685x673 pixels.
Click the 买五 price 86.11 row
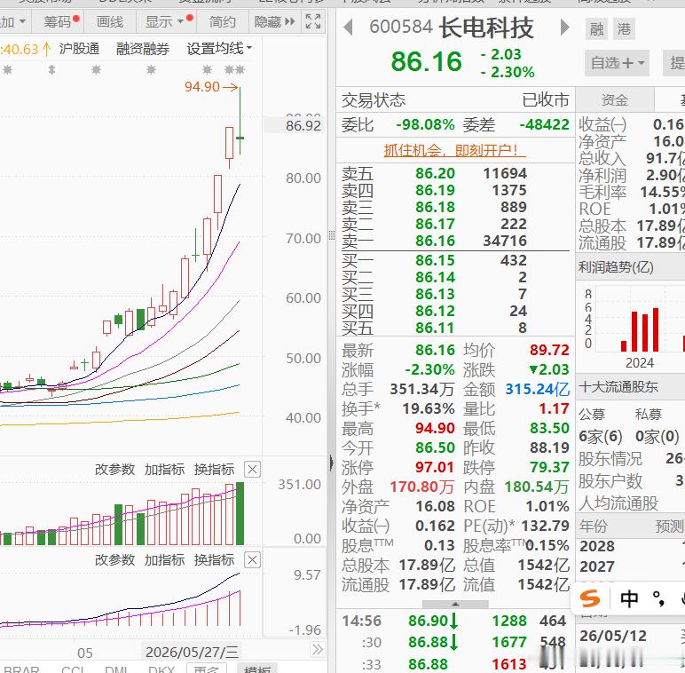[x=455, y=328]
